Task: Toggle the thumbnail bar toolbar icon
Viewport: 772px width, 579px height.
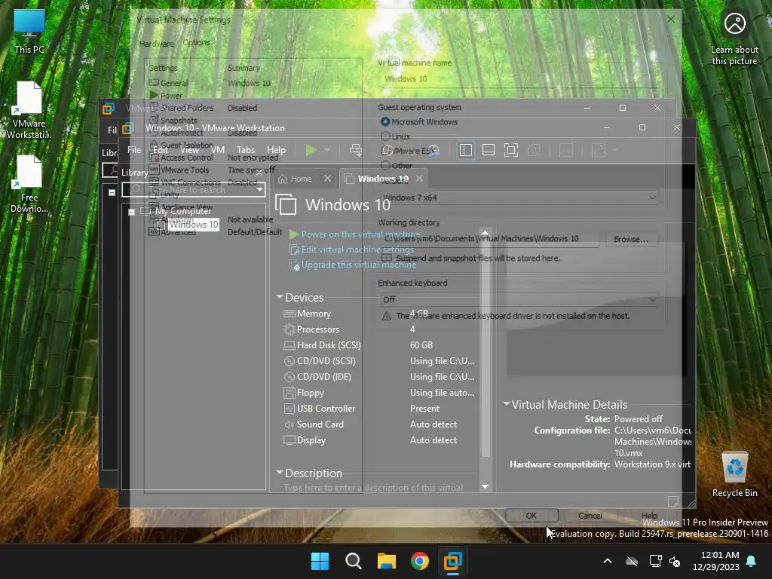Action: [489, 150]
